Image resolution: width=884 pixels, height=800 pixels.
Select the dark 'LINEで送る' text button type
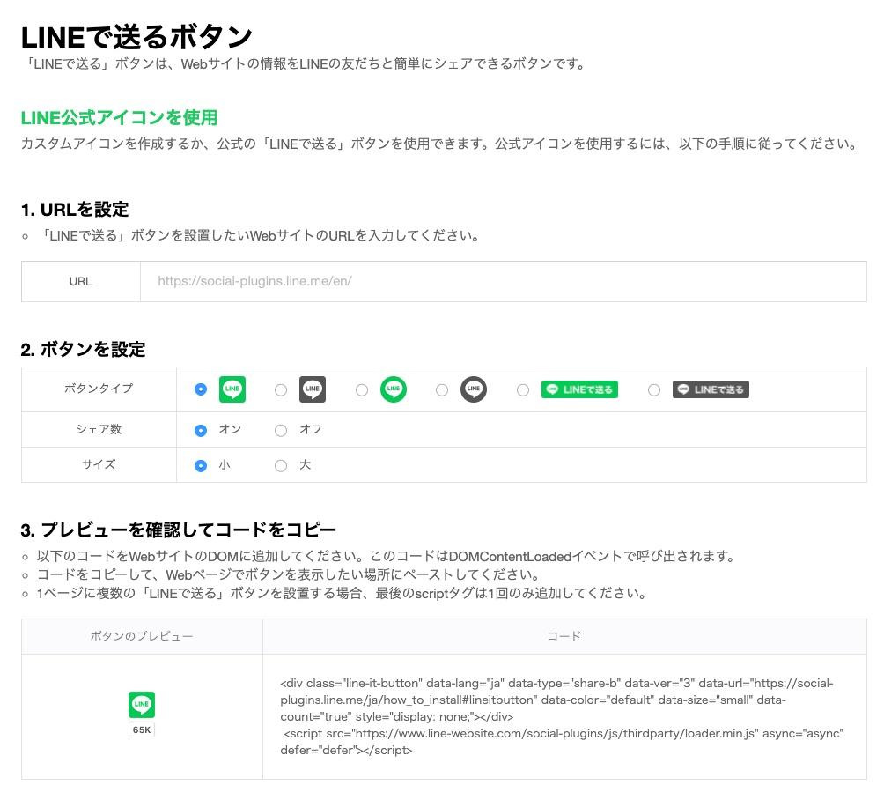coord(711,389)
